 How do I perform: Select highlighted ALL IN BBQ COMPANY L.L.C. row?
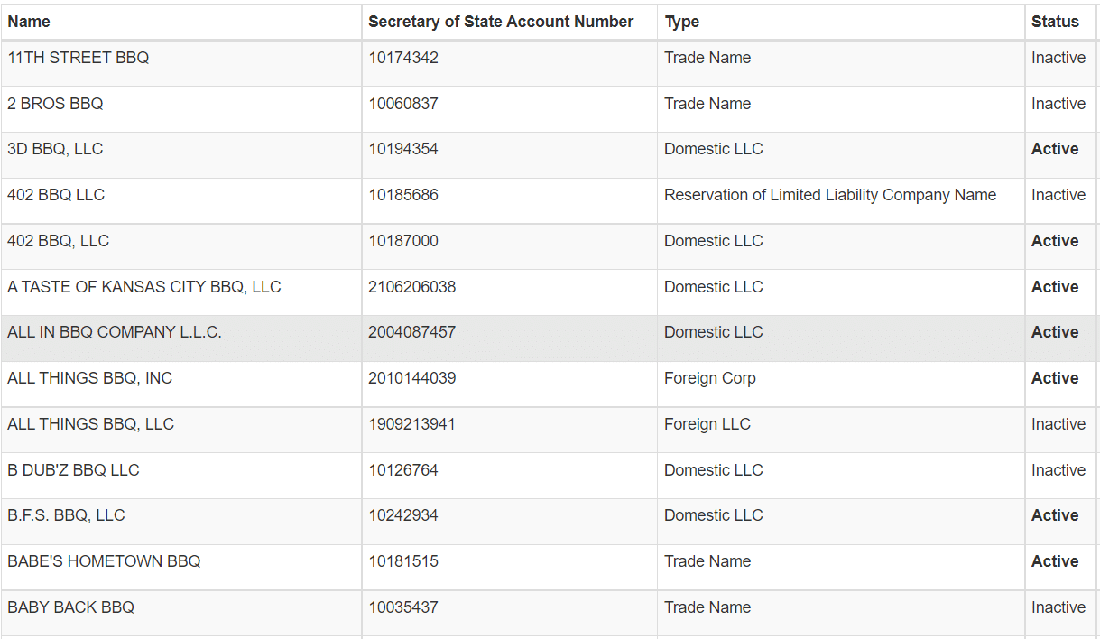550,338
